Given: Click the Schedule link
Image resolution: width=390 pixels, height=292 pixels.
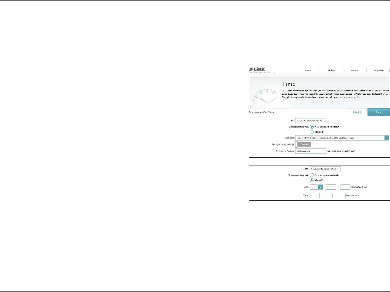Looking at the screenshot, I should [x=357, y=112].
